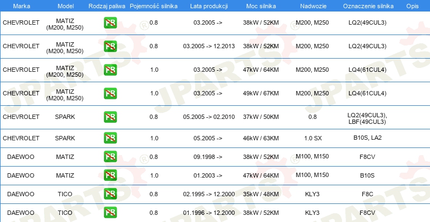This screenshot has width=430, height=222.
Task: Click petrol icon in Daewoo Matiz 0.8 row
Action: click(111, 157)
